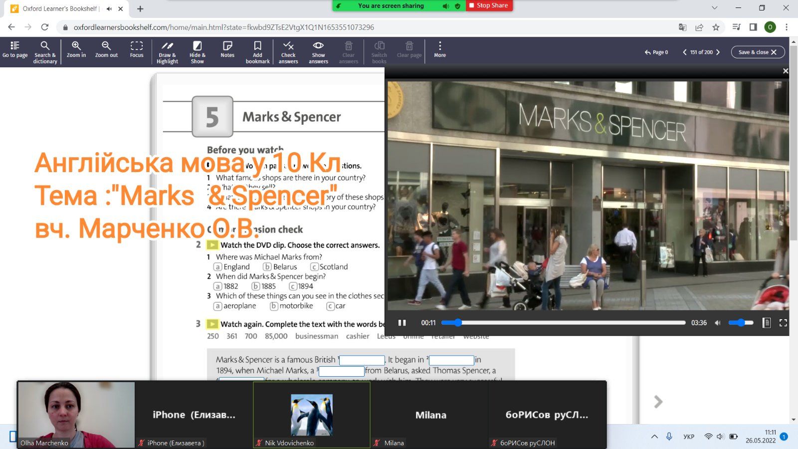Go to next page arrow
Screen dimensions: 798x449
click(718, 52)
